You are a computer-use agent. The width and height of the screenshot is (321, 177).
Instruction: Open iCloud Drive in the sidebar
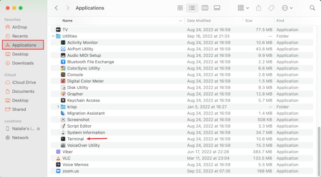pos(24,82)
